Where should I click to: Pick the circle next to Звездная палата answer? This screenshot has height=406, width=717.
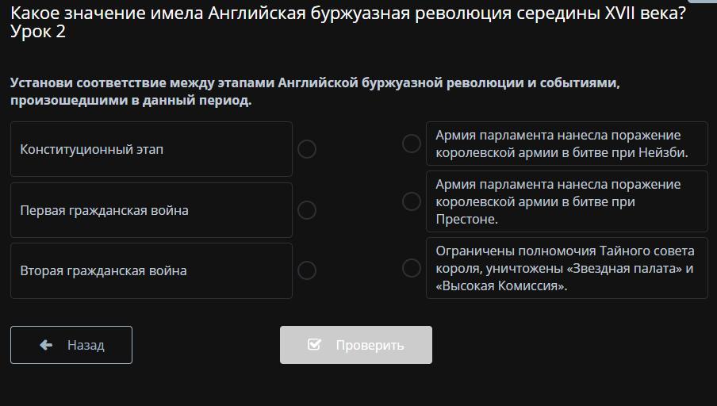[412, 268]
